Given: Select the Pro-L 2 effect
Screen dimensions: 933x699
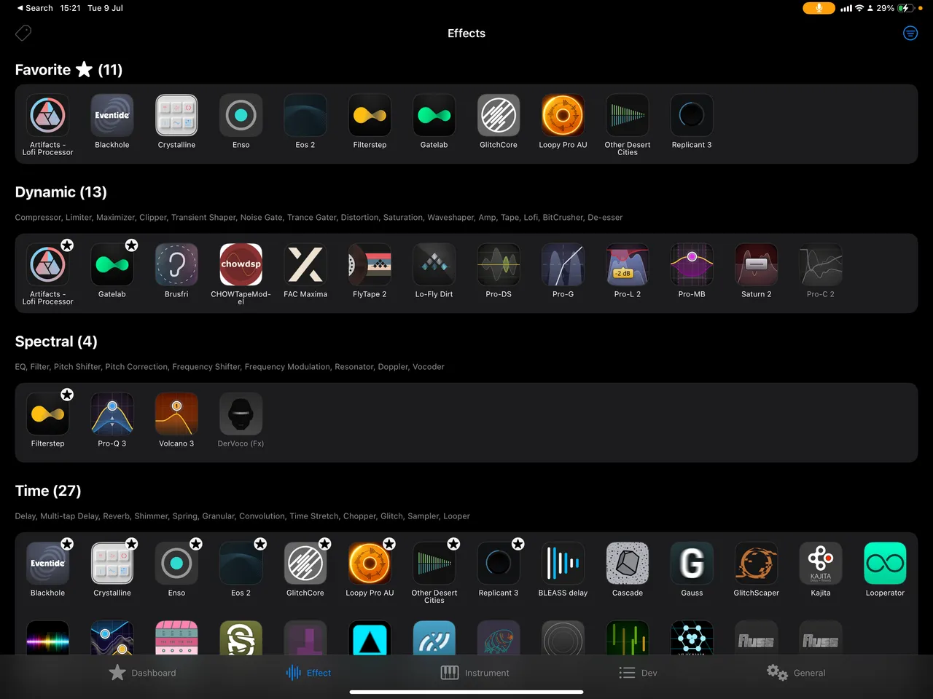Looking at the screenshot, I should 628,264.
